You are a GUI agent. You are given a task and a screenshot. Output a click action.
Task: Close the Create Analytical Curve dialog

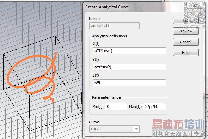(x=195, y=5)
